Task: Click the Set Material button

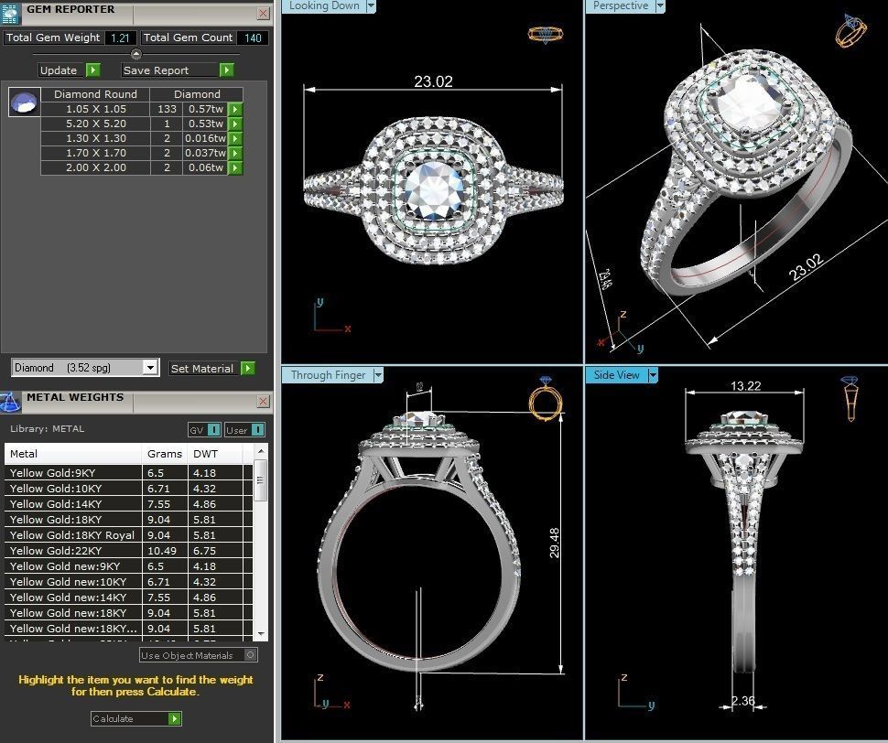Action: (204, 369)
